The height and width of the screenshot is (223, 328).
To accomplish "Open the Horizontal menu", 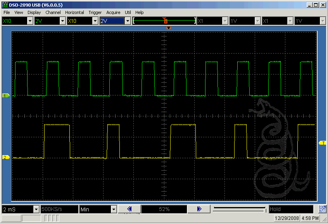I will [74, 12].
